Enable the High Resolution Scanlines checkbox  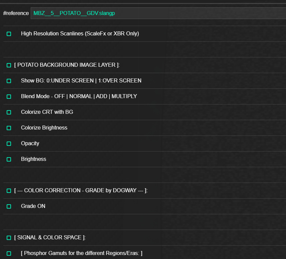(9, 34)
